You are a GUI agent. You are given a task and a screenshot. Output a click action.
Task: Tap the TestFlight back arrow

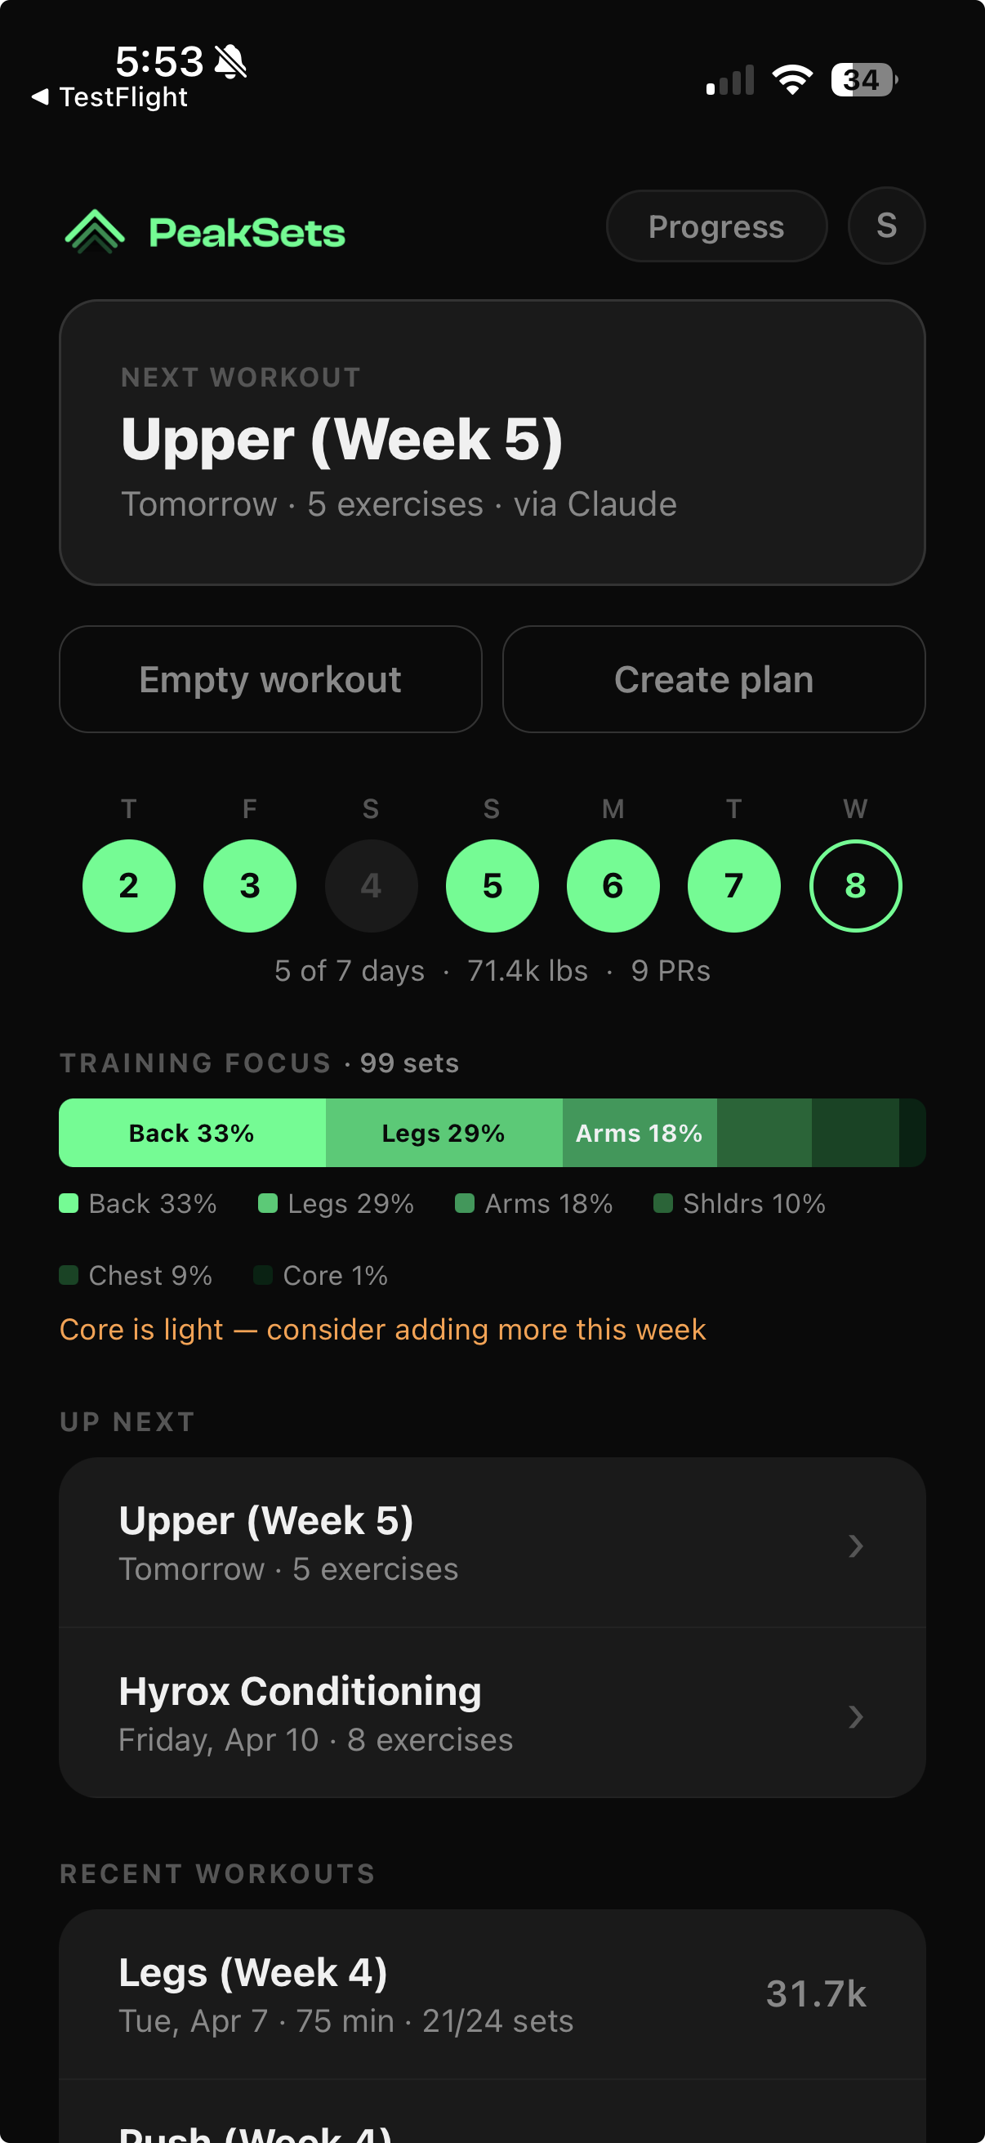point(40,97)
